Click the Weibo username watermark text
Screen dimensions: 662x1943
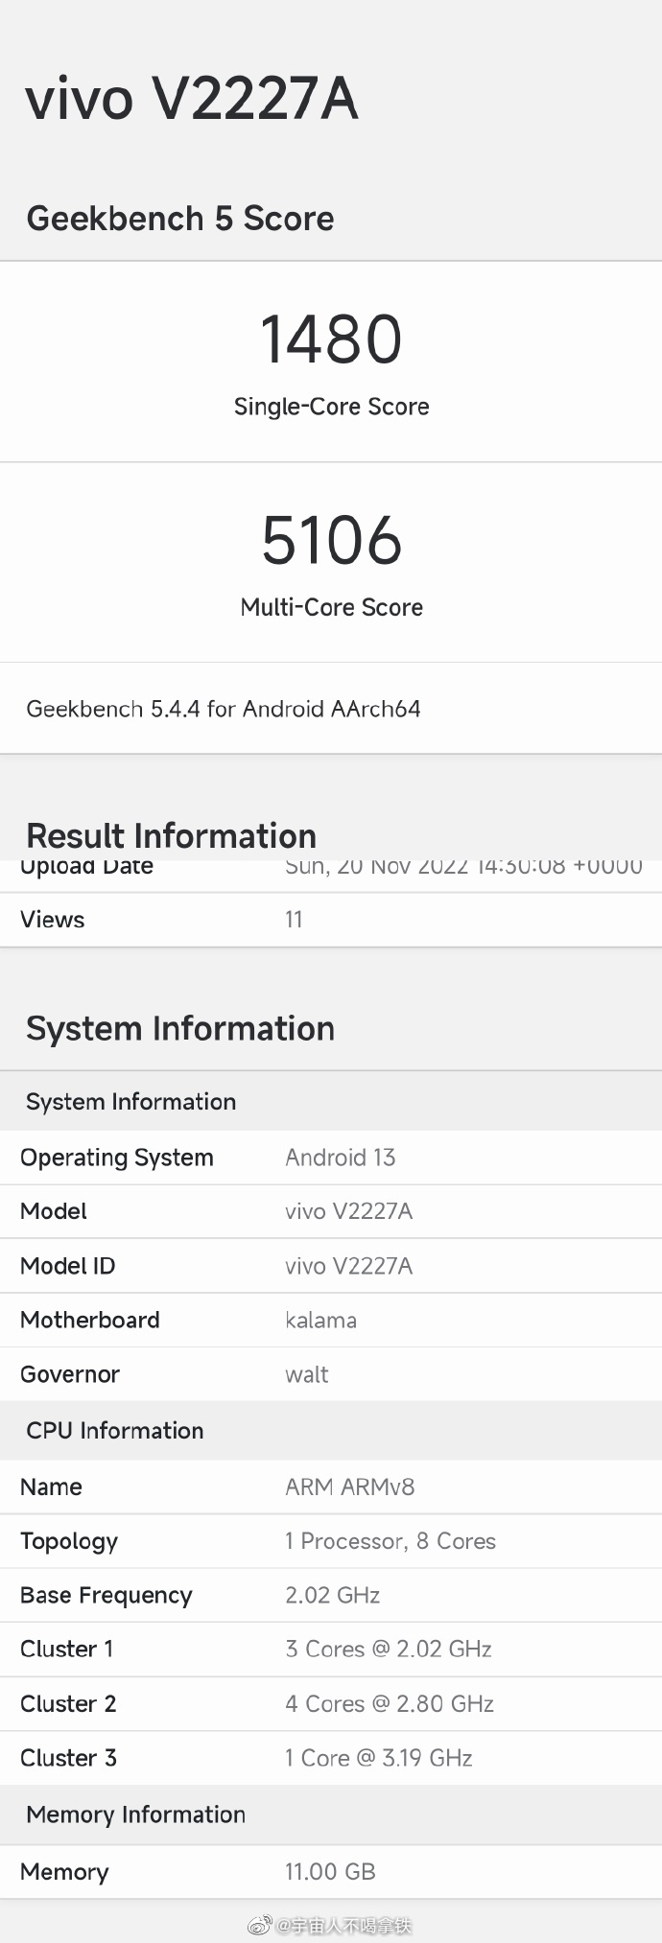344,1925
